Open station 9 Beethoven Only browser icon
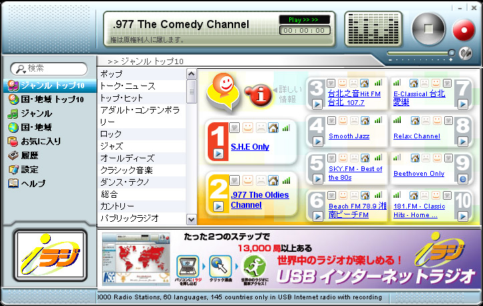Viewport: 483px width, 306px height. (463, 179)
